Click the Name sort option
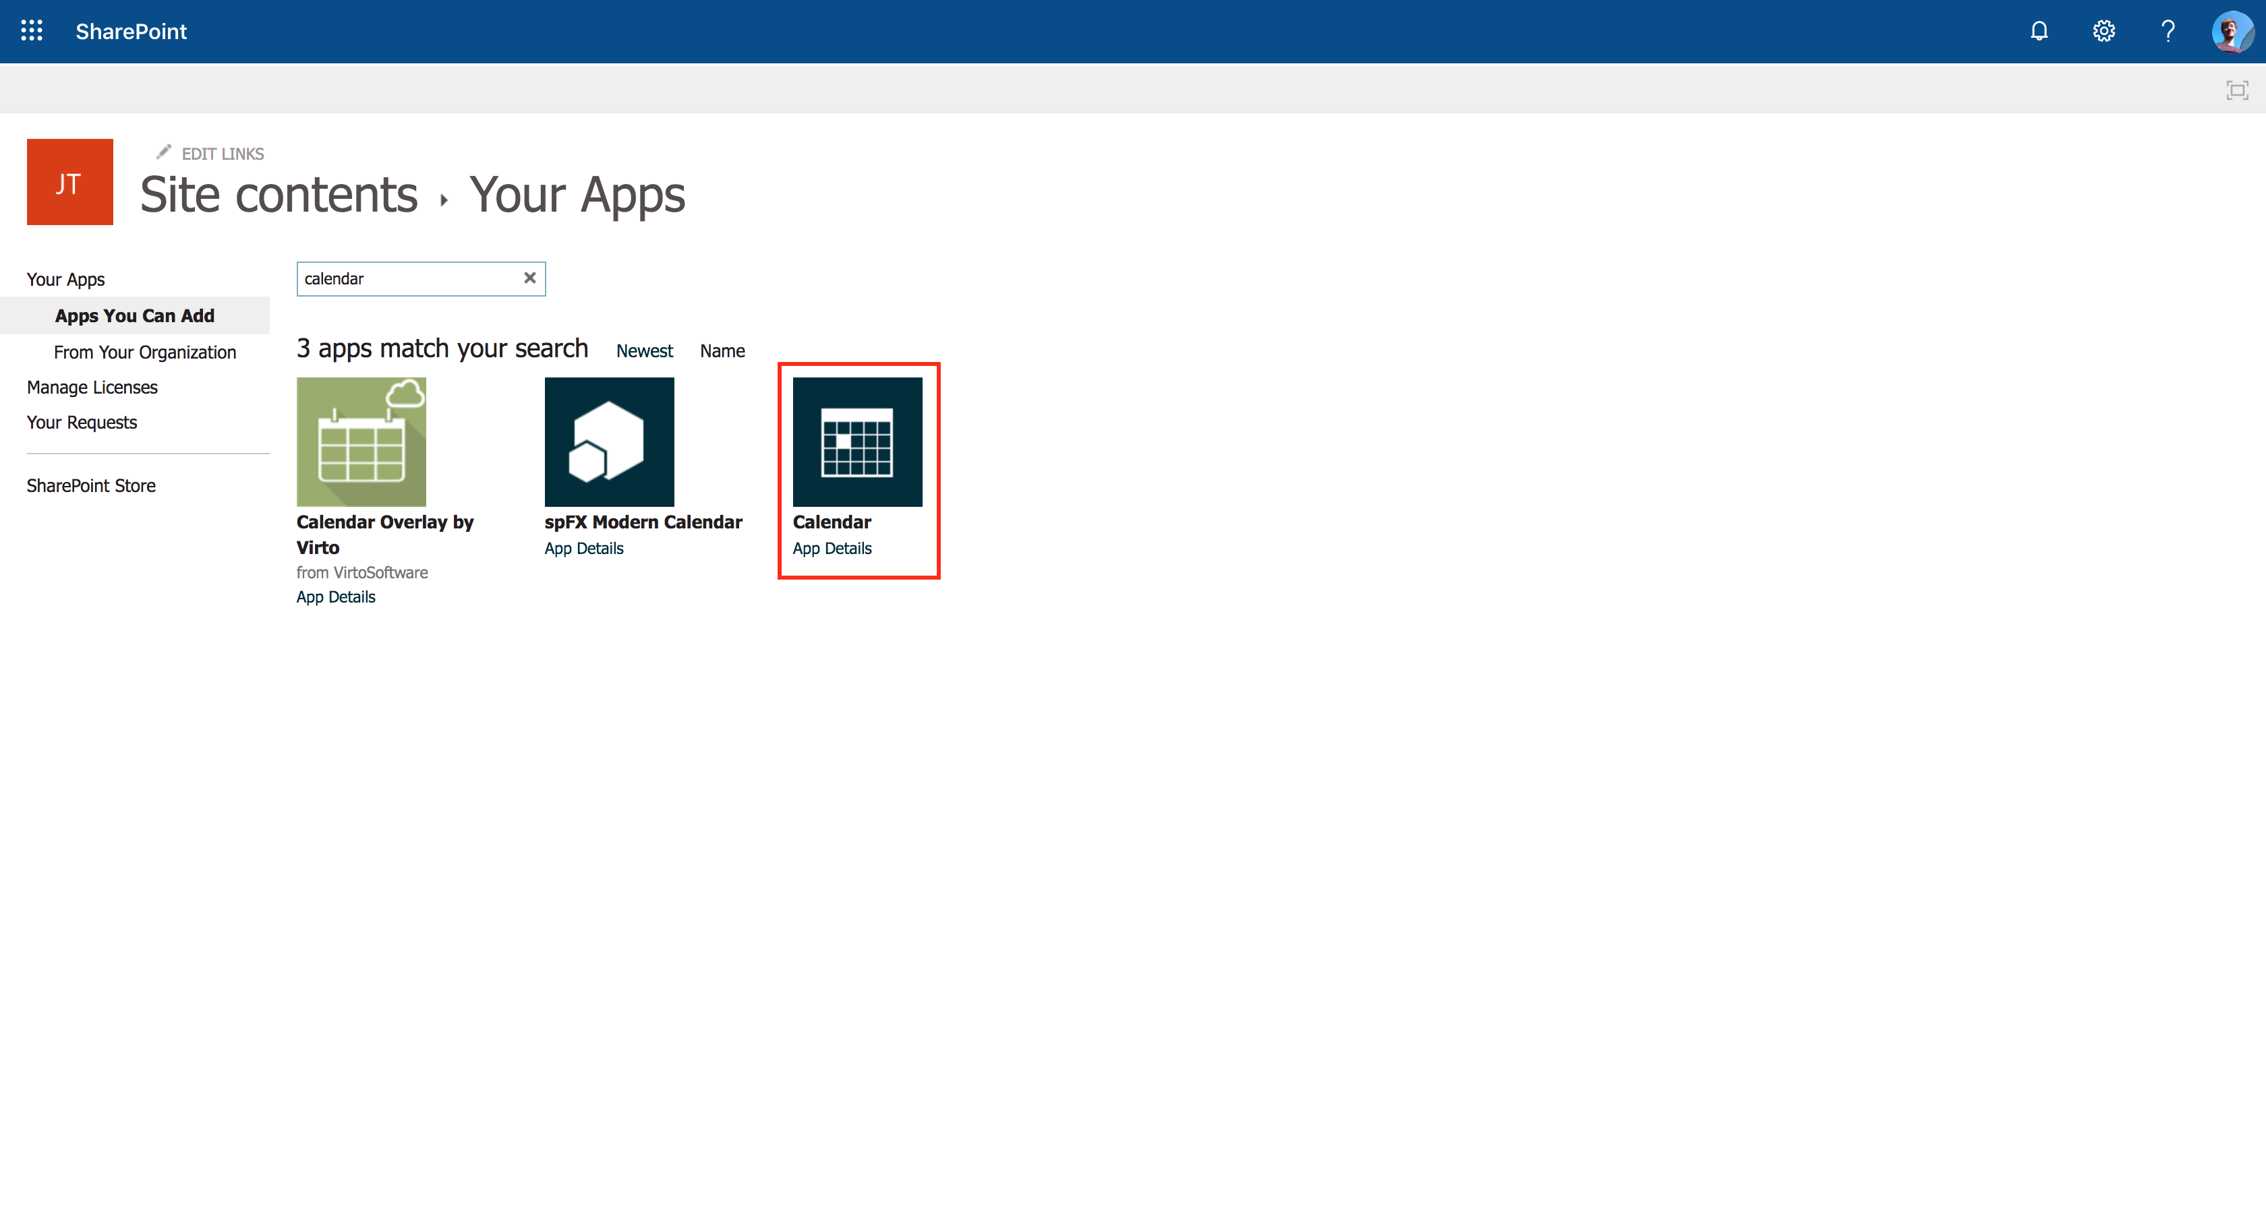The image size is (2266, 1224). 721,350
